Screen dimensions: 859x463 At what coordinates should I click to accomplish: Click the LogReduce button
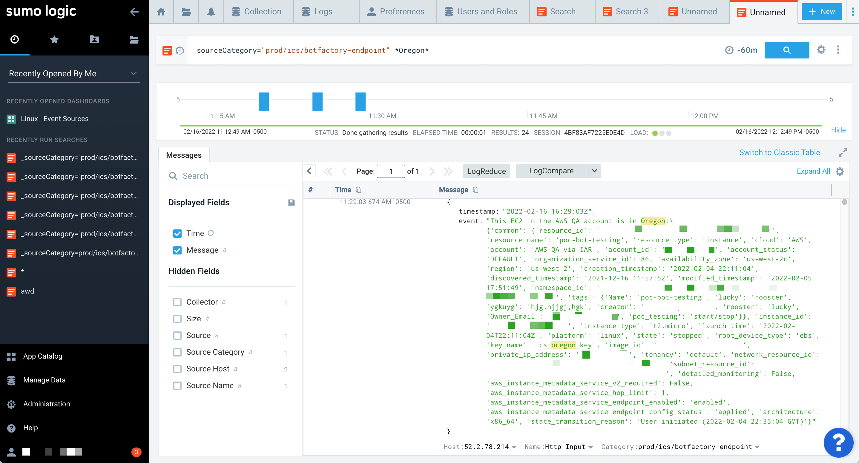click(486, 171)
